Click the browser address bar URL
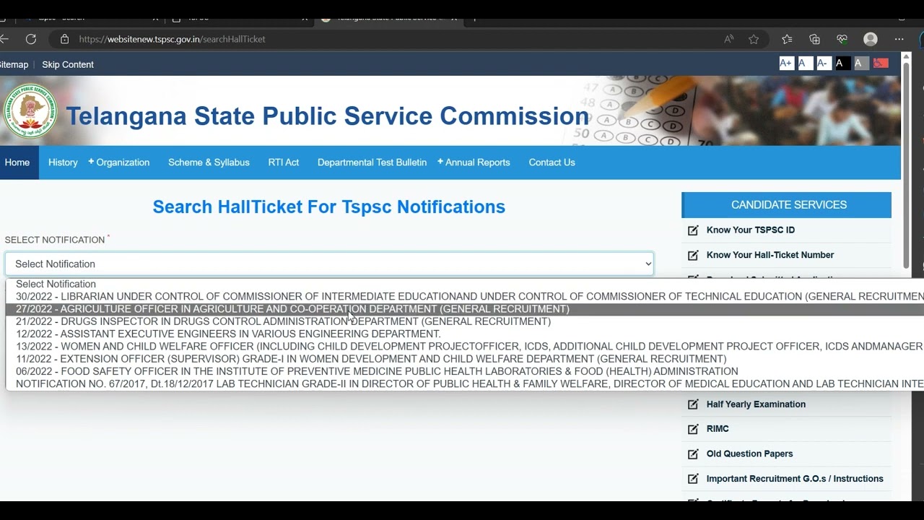The height and width of the screenshot is (520, 924). 172,39
